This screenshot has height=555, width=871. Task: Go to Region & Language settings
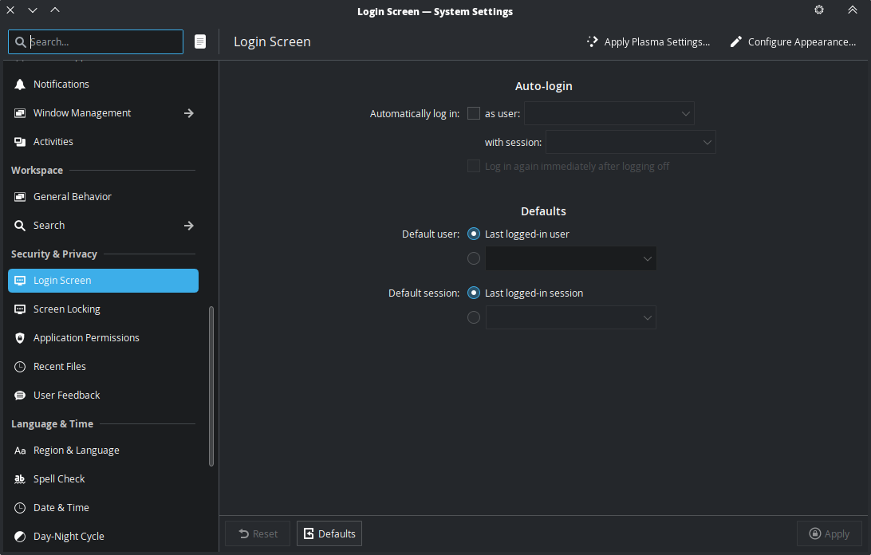pos(76,451)
